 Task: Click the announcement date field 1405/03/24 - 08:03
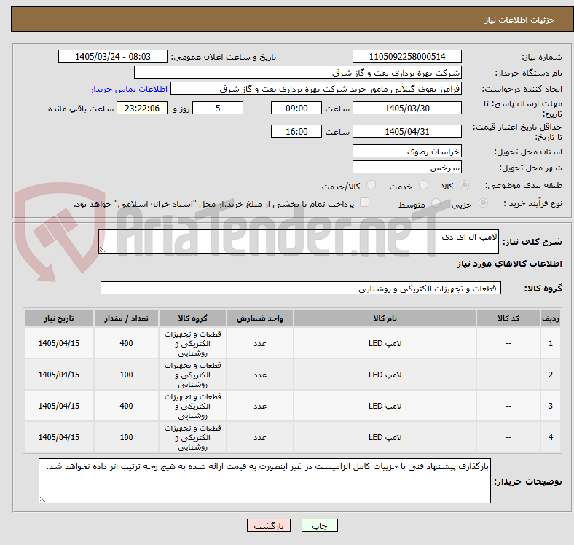(113, 56)
